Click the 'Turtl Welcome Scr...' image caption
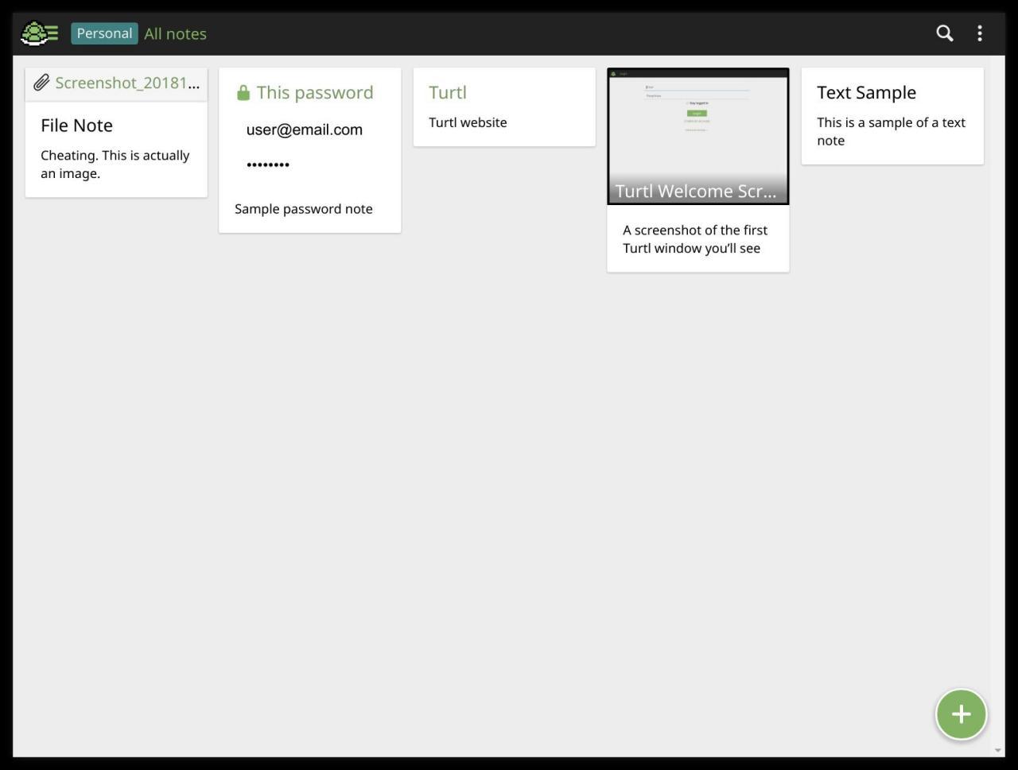The image size is (1018, 770). point(696,191)
